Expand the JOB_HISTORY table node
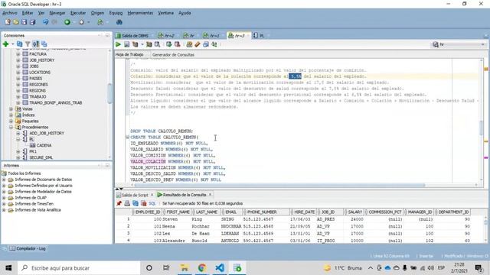Viewport: 490px width, 275px height. (x=18, y=60)
